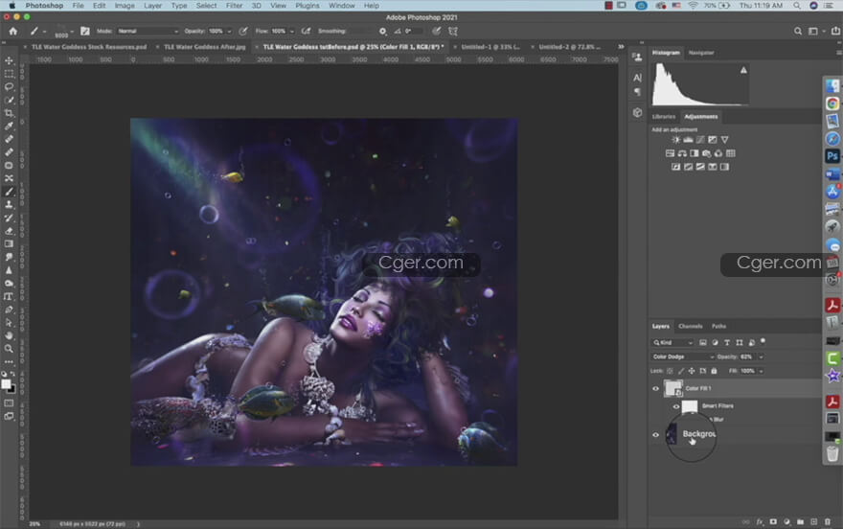Delete layer with trash icon
Screen dimensions: 843x529
click(x=828, y=521)
